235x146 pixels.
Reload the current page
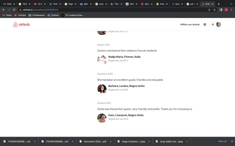(x=14, y=10)
